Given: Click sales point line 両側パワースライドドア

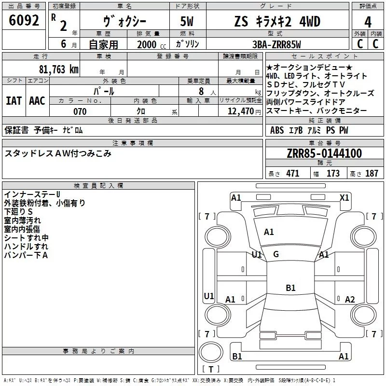Looking at the screenshot, I should point(306,102).
